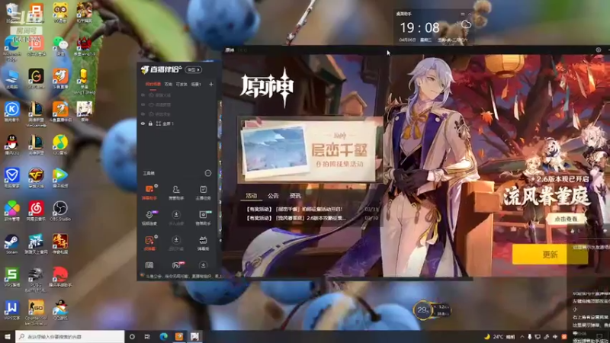Select the second scene tab in 直播伴侣
Viewport: 610px width, 343px height.
point(168,84)
